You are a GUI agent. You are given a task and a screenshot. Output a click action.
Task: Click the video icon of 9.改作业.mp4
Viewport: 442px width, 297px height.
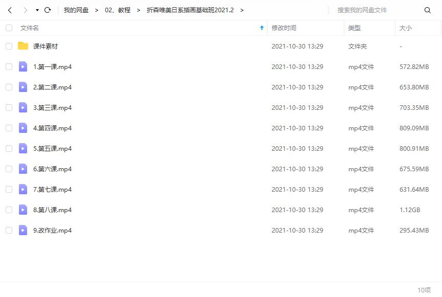[23, 230]
